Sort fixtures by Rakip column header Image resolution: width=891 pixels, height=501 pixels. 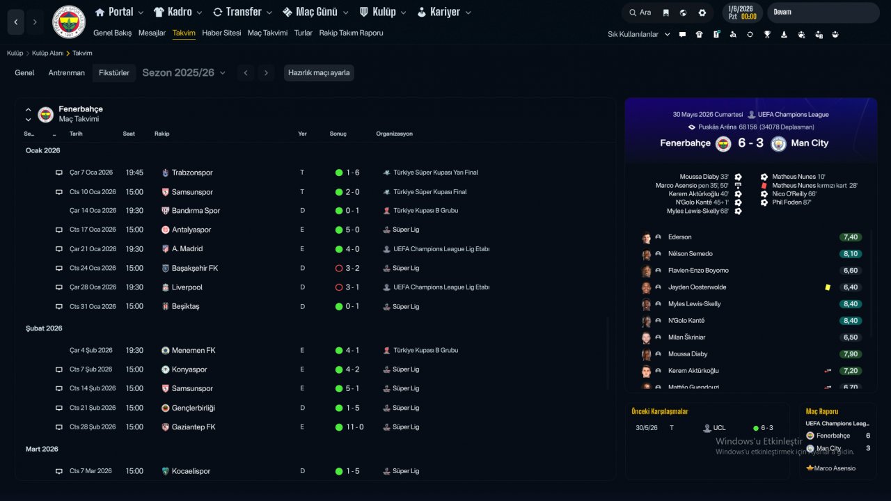click(x=161, y=134)
